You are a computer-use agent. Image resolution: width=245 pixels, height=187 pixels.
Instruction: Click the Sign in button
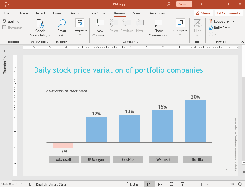(x=184, y=4)
